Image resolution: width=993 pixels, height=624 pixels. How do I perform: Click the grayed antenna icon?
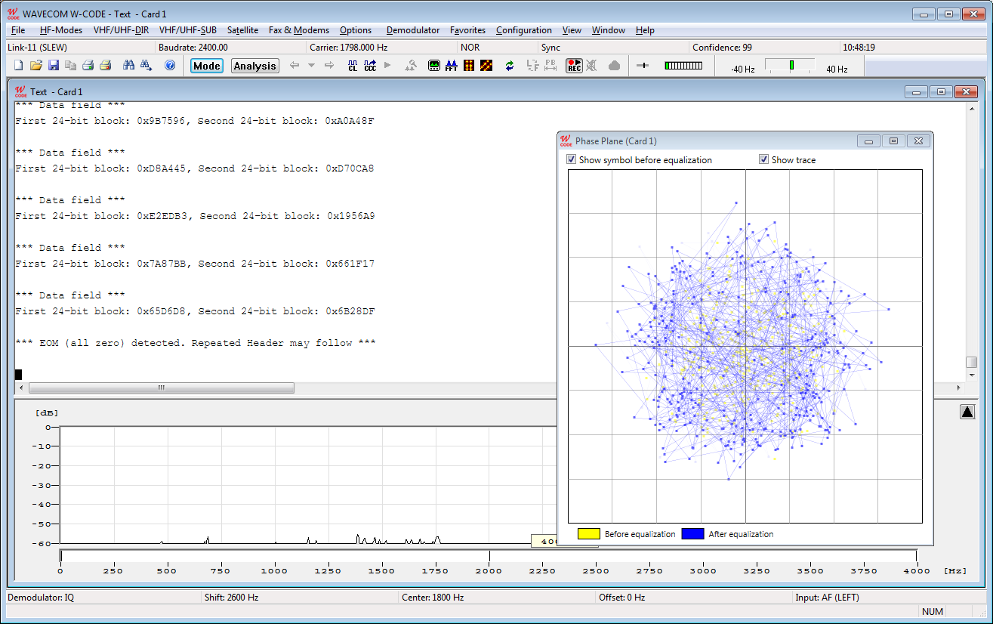(x=411, y=66)
